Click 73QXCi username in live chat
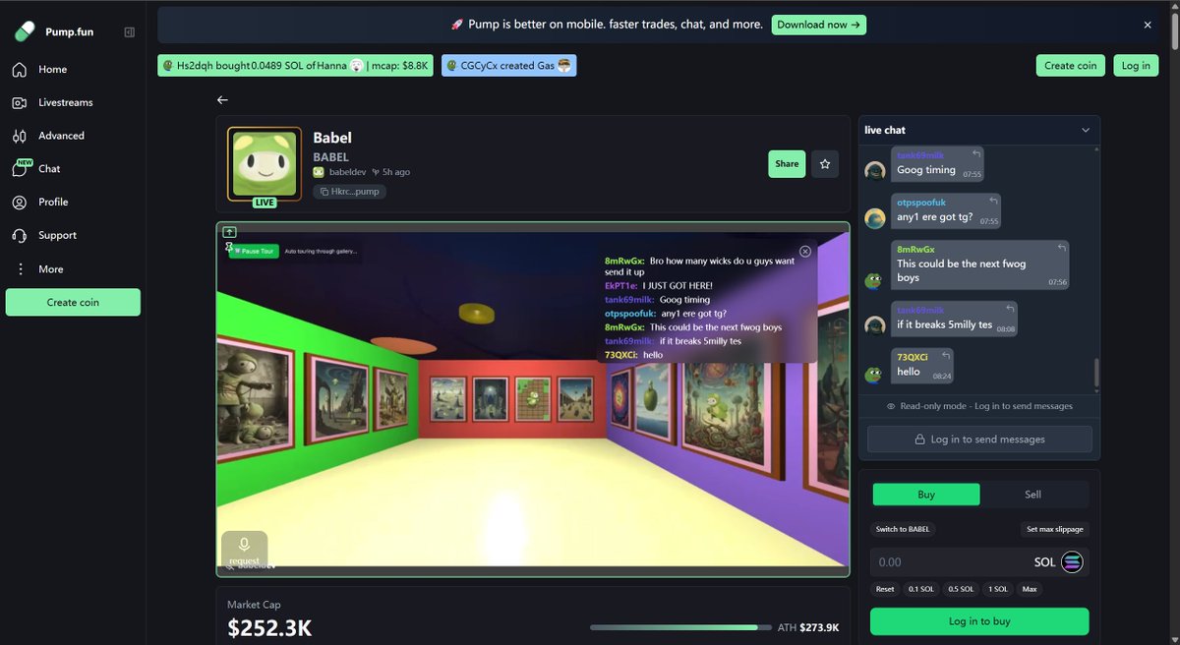The image size is (1180, 645). click(x=911, y=357)
